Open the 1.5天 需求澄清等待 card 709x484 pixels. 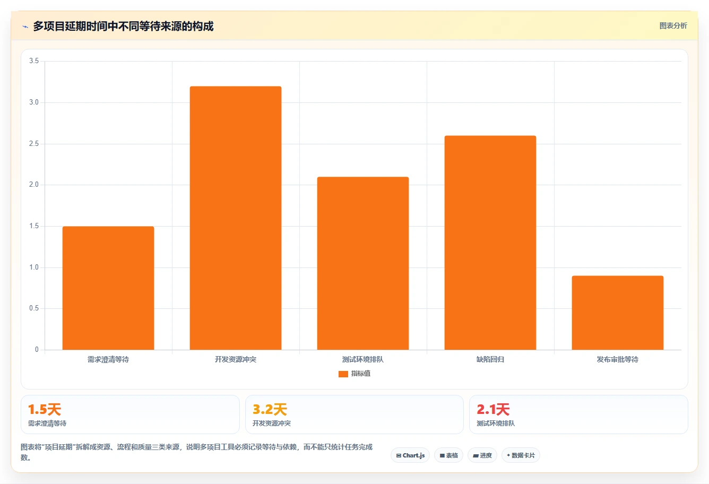(x=130, y=414)
